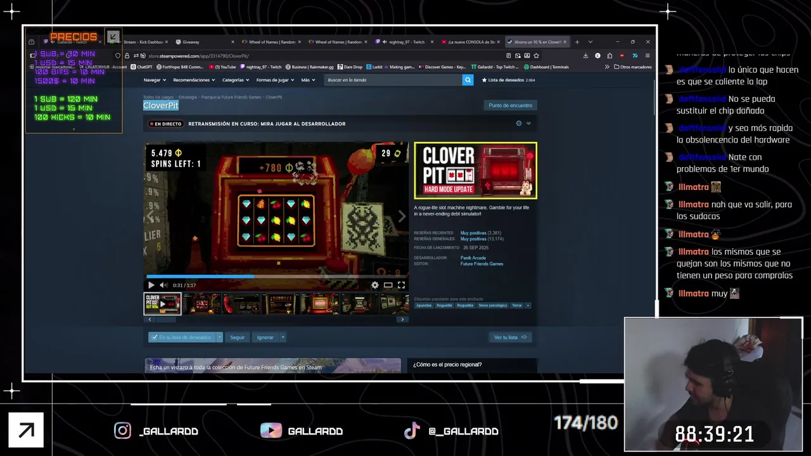
Task: Open the Navegar menu
Action: click(155, 80)
